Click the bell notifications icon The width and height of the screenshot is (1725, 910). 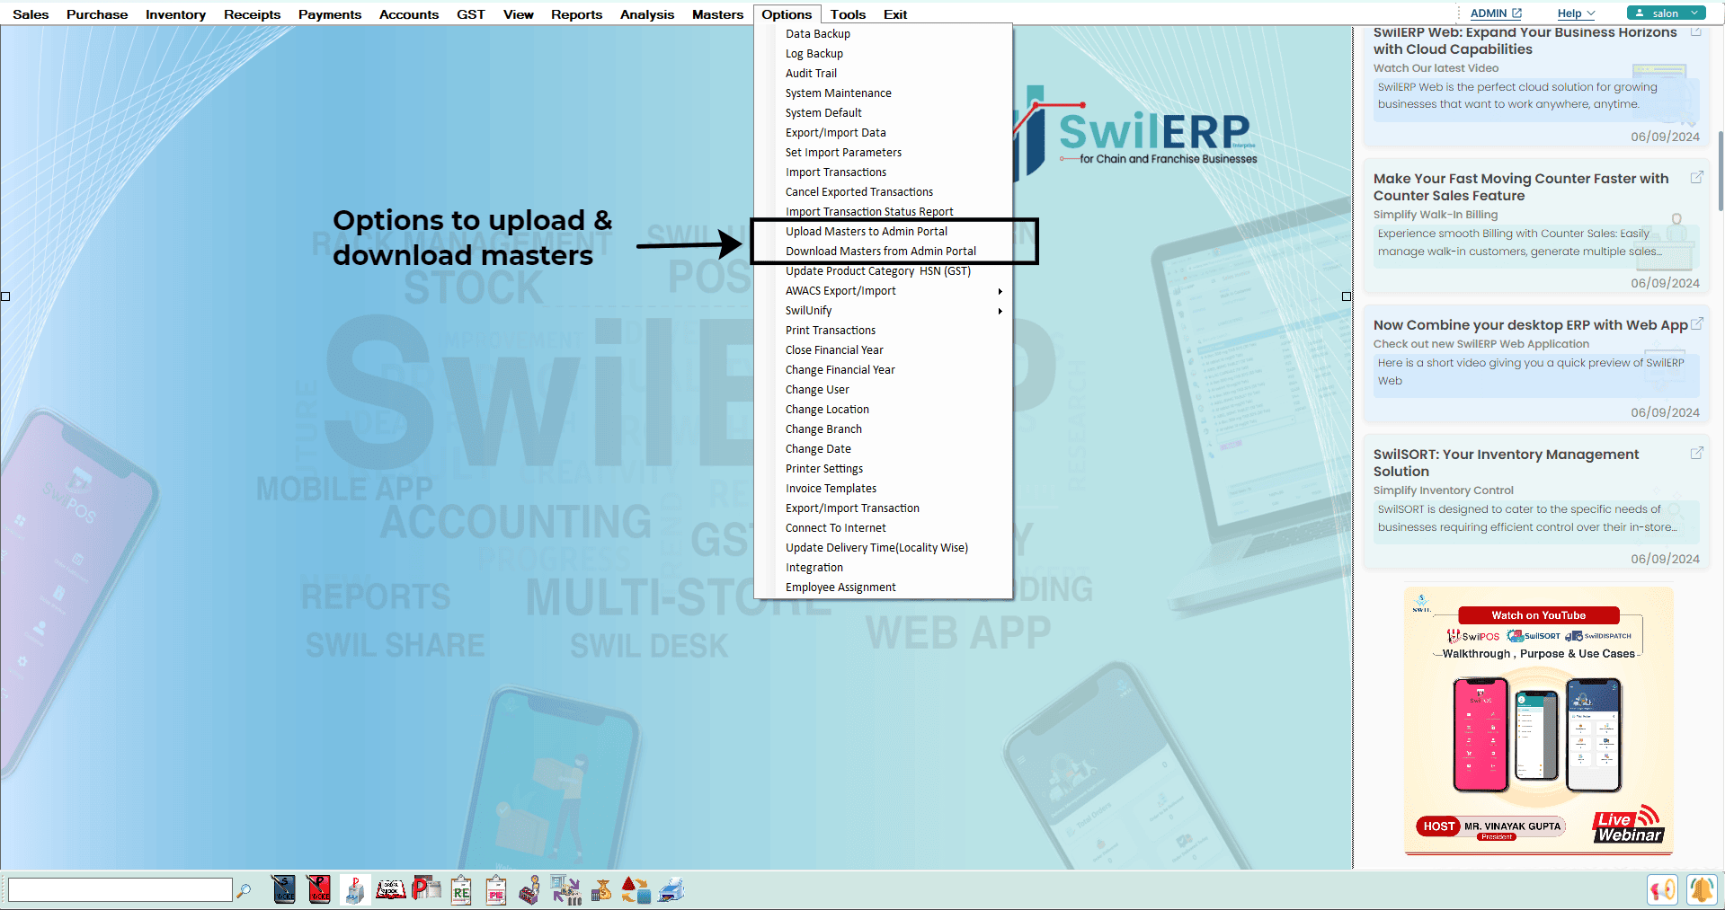(x=1701, y=889)
